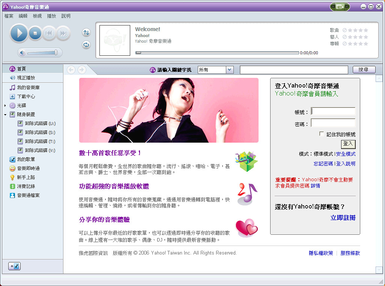This screenshot has width=385, height=286.
Task: Check the 記住我的帳號 checkbox
Action: tap(321, 134)
